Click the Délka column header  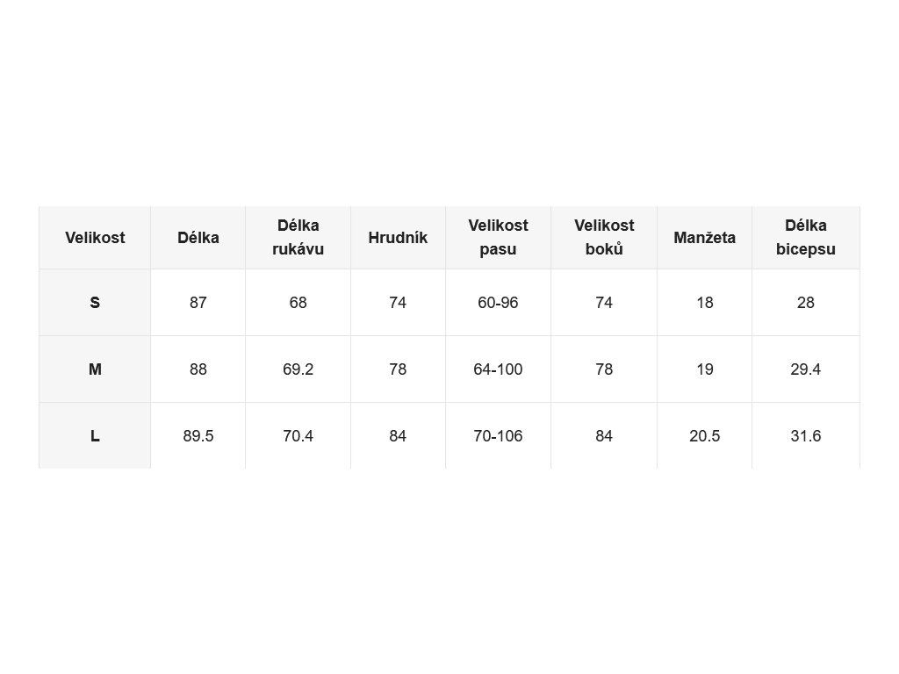(x=198, y=237)
